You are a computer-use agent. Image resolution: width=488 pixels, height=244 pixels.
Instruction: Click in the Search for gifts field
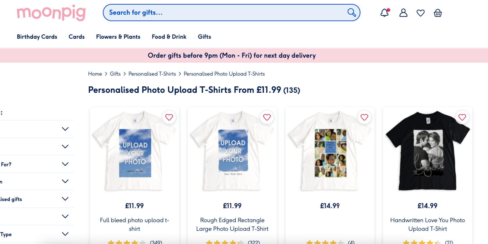click(224, 12)
